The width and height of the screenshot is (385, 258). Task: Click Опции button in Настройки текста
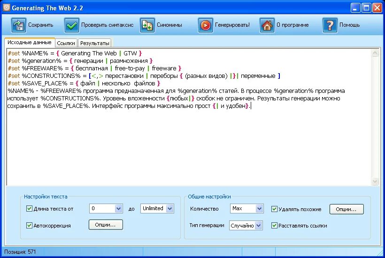click(106, 225)
